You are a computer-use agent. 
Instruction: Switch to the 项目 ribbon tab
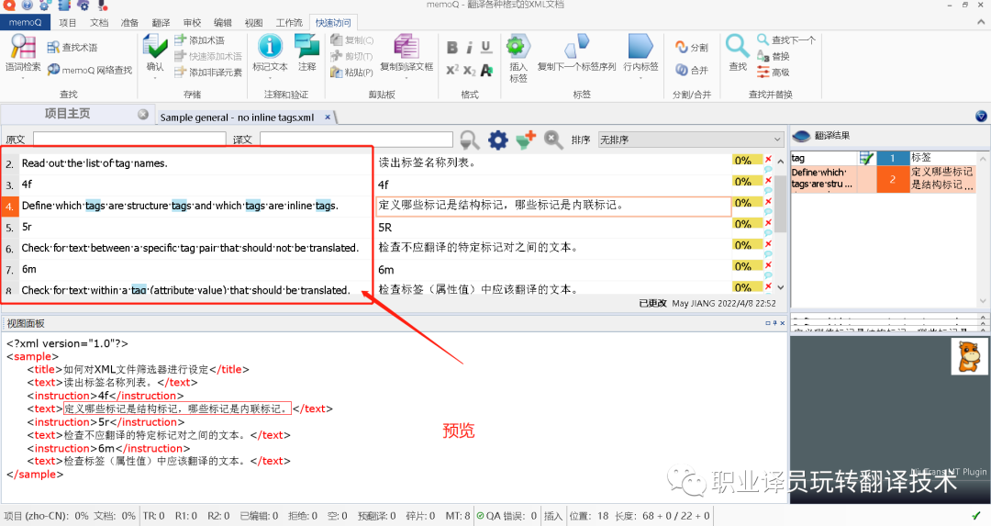[68, 23]
